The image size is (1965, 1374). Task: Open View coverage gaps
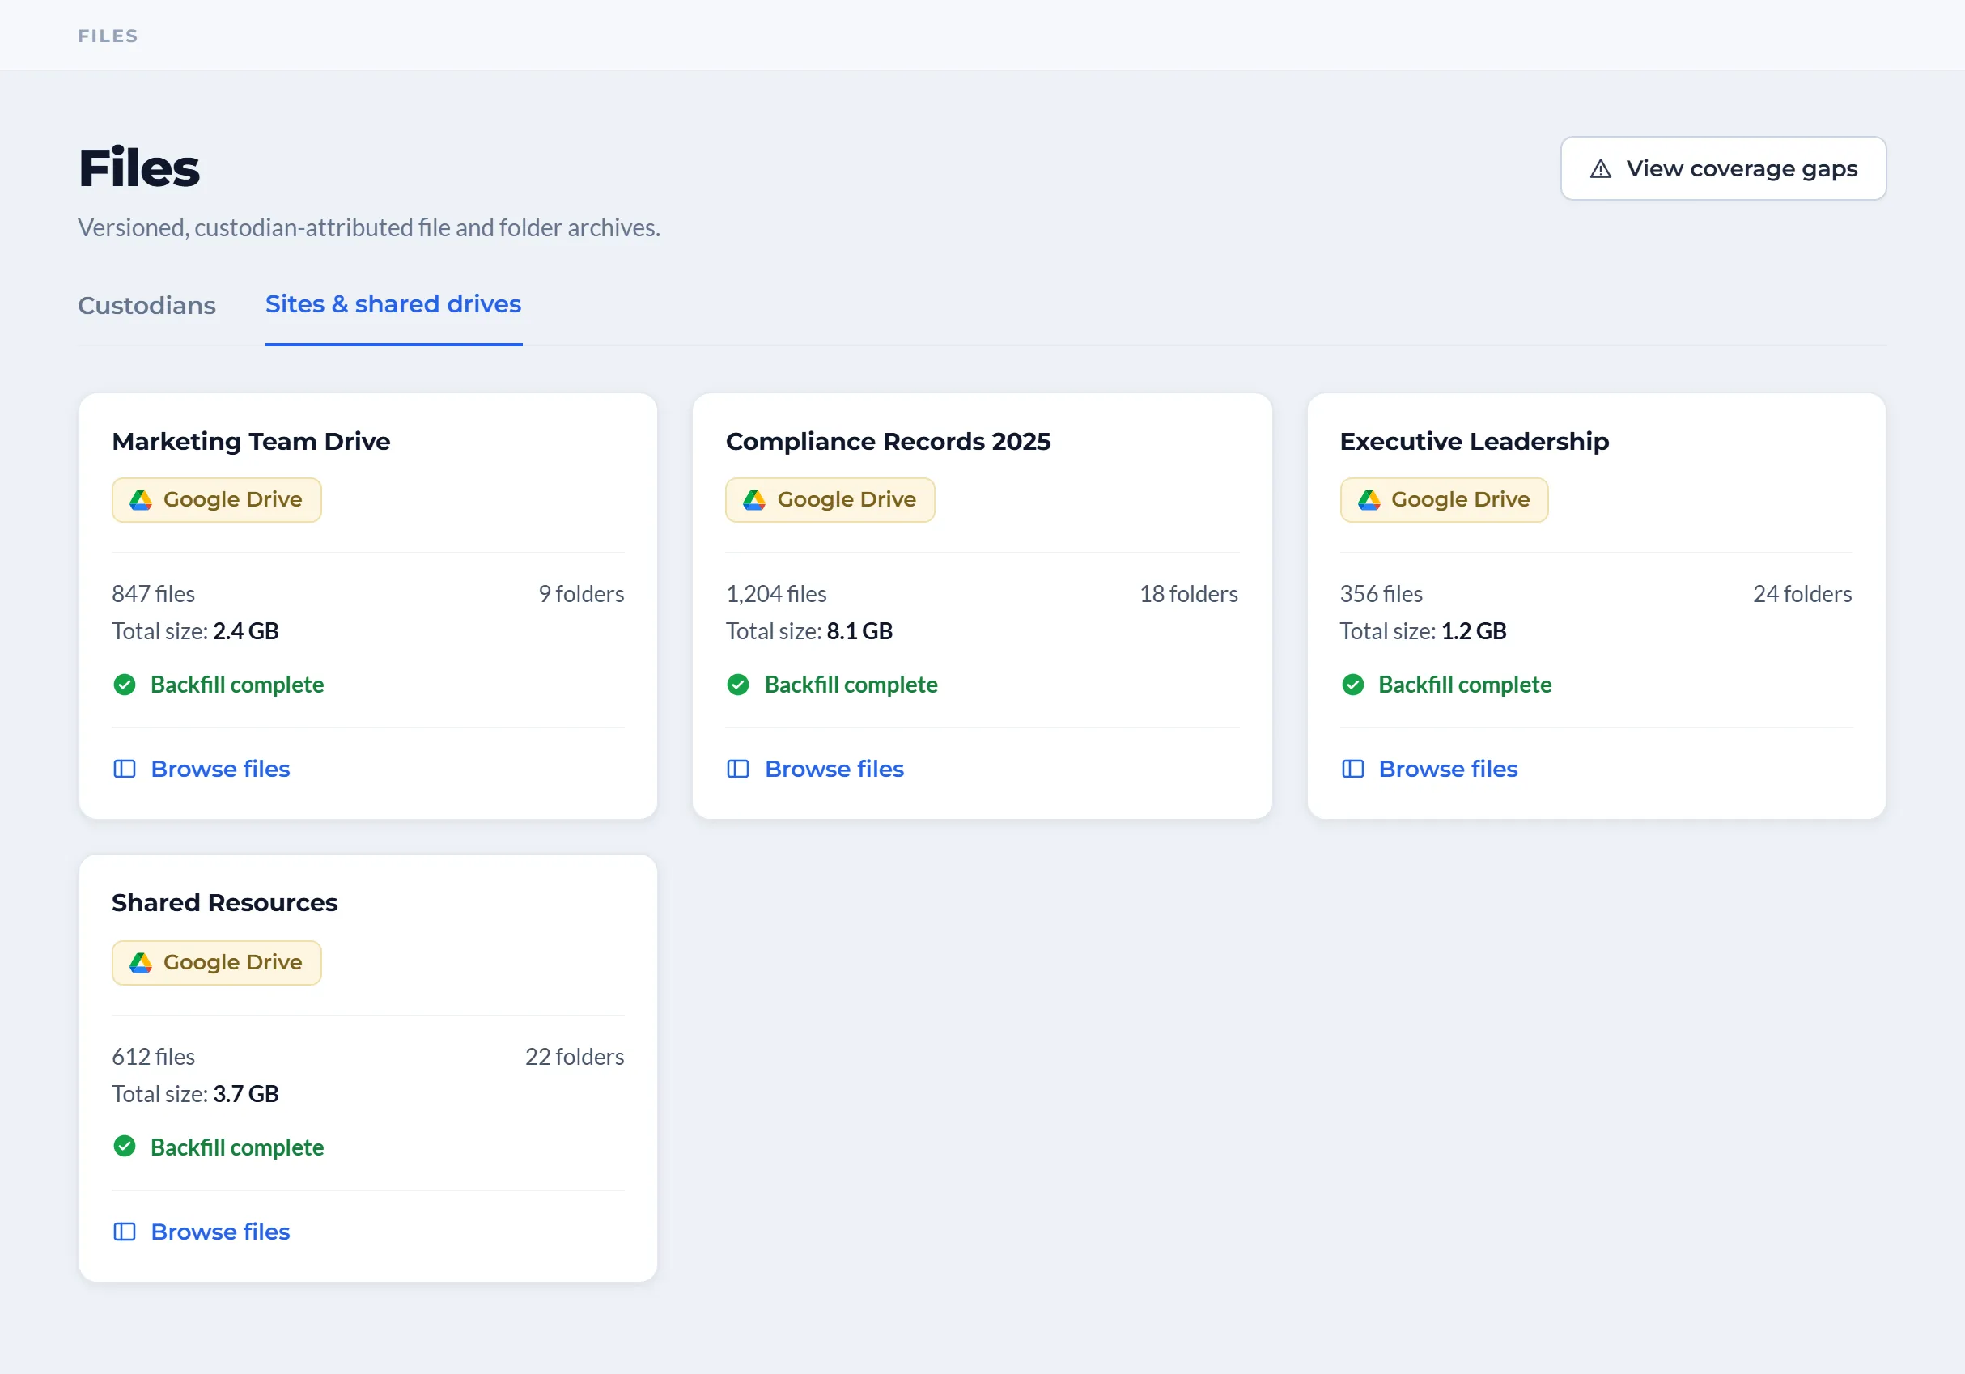[1722, 168]
